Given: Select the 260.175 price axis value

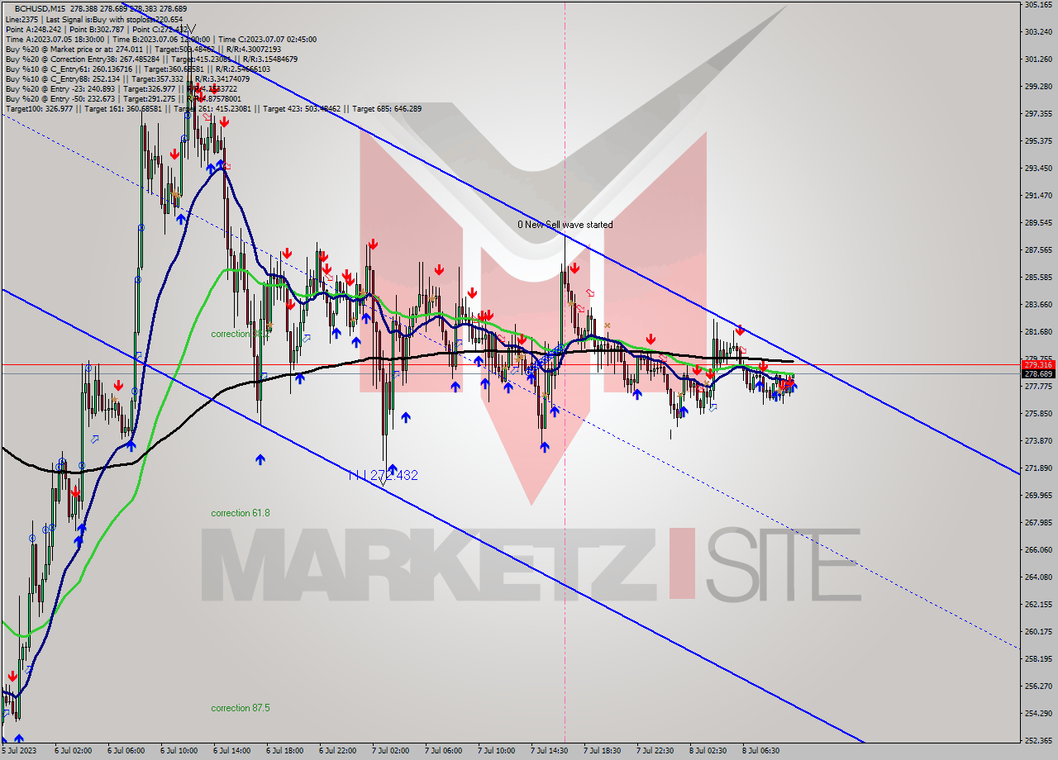Looking at the screenshot, I should (x=1038, y=632).
